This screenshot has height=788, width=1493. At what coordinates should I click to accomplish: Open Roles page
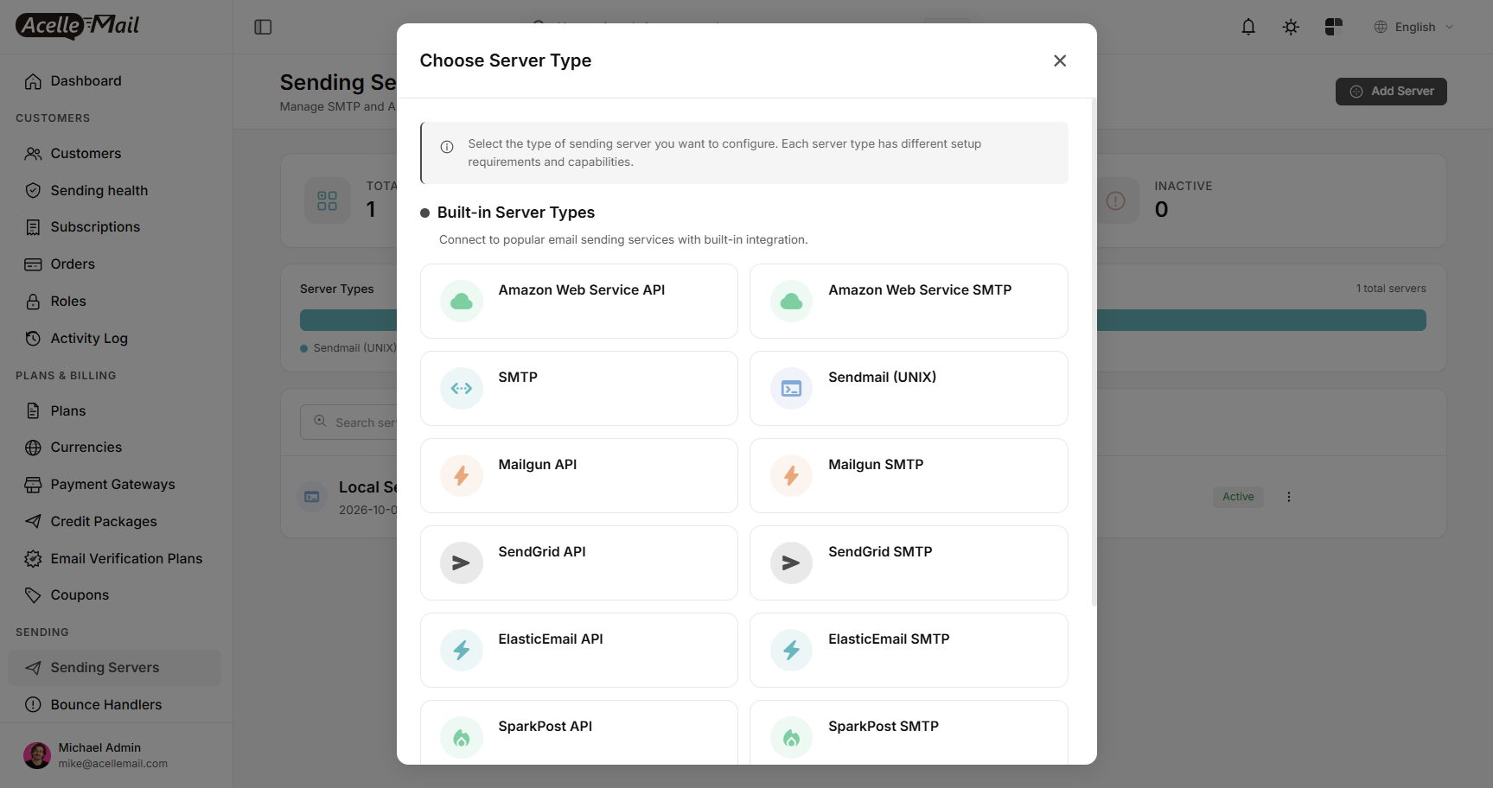click(115, 302)
